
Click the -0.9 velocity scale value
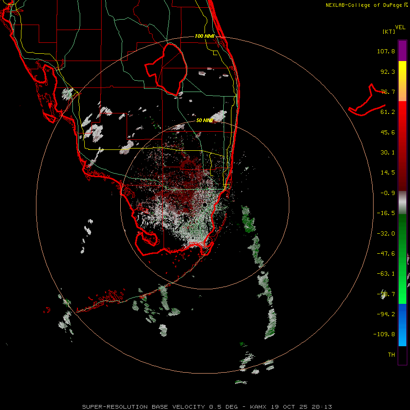tap(388, 193)
